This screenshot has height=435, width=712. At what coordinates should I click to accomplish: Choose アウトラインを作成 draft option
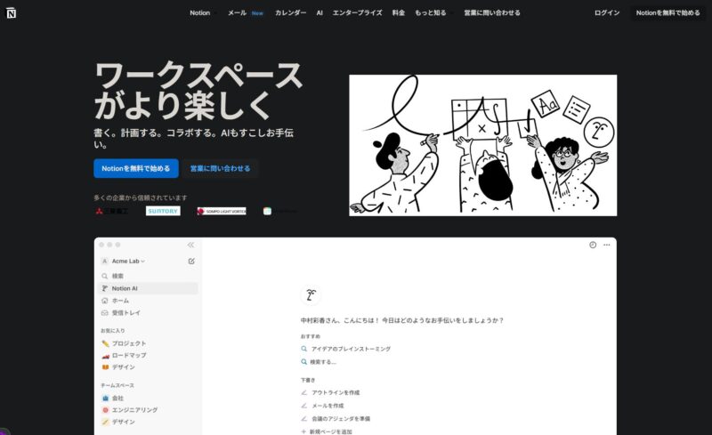[330, 392]
